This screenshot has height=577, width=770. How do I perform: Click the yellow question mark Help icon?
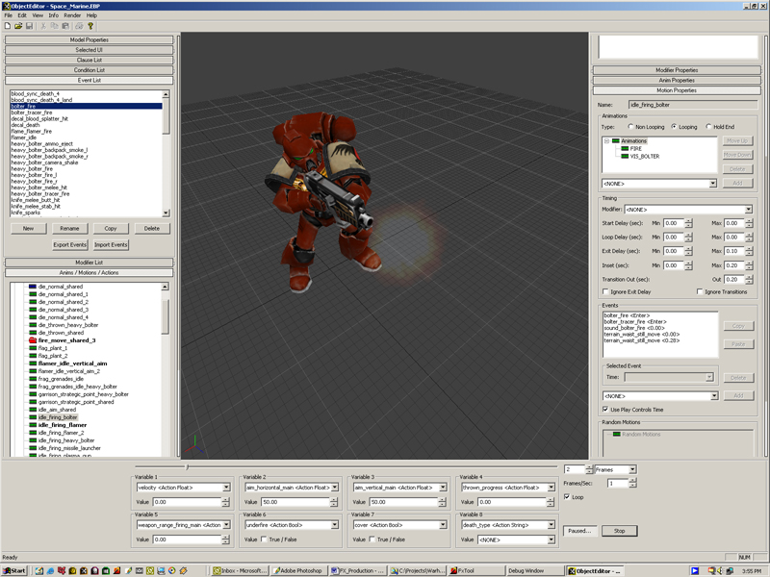coord(91,26)
